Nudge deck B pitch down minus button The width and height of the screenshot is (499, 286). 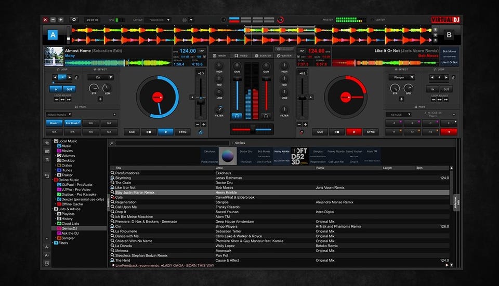click(299, 124)
